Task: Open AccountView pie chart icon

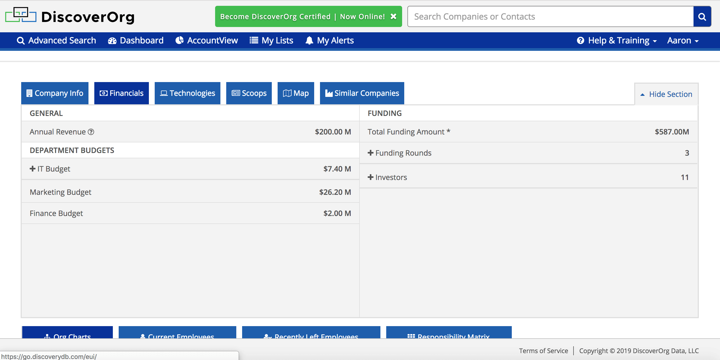Action: (179, 40)
